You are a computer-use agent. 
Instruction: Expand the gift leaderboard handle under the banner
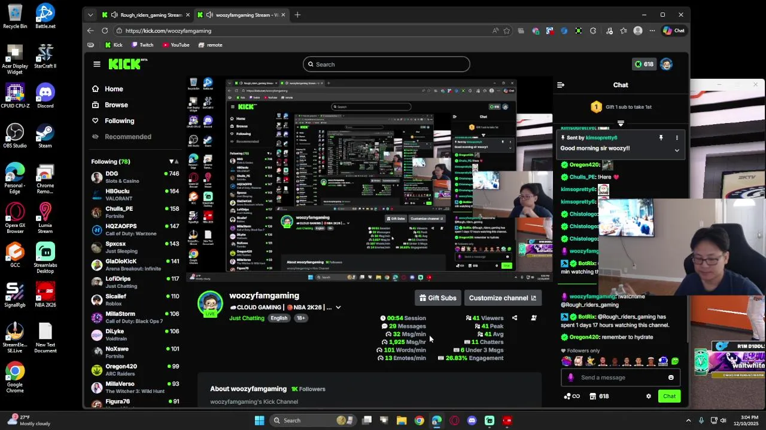pyautogui.click(x=621, y=124)
